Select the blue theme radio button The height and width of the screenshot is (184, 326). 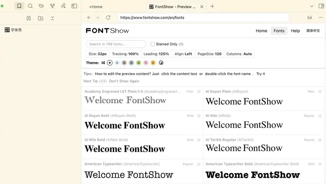click(x=117, y=63)
